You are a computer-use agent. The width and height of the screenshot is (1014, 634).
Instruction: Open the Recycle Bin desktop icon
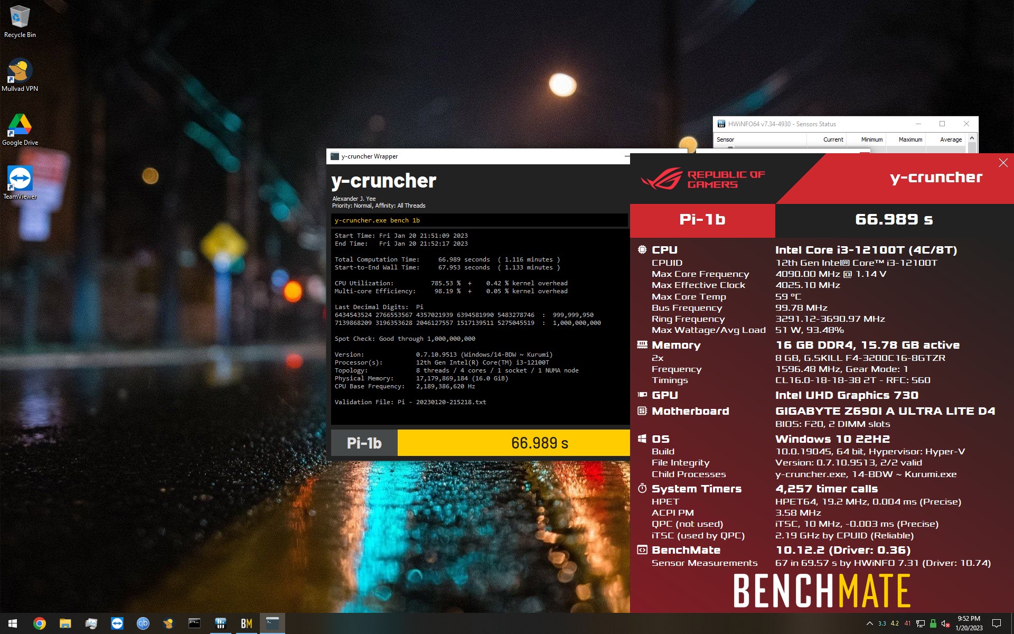[x=20, y=22]
